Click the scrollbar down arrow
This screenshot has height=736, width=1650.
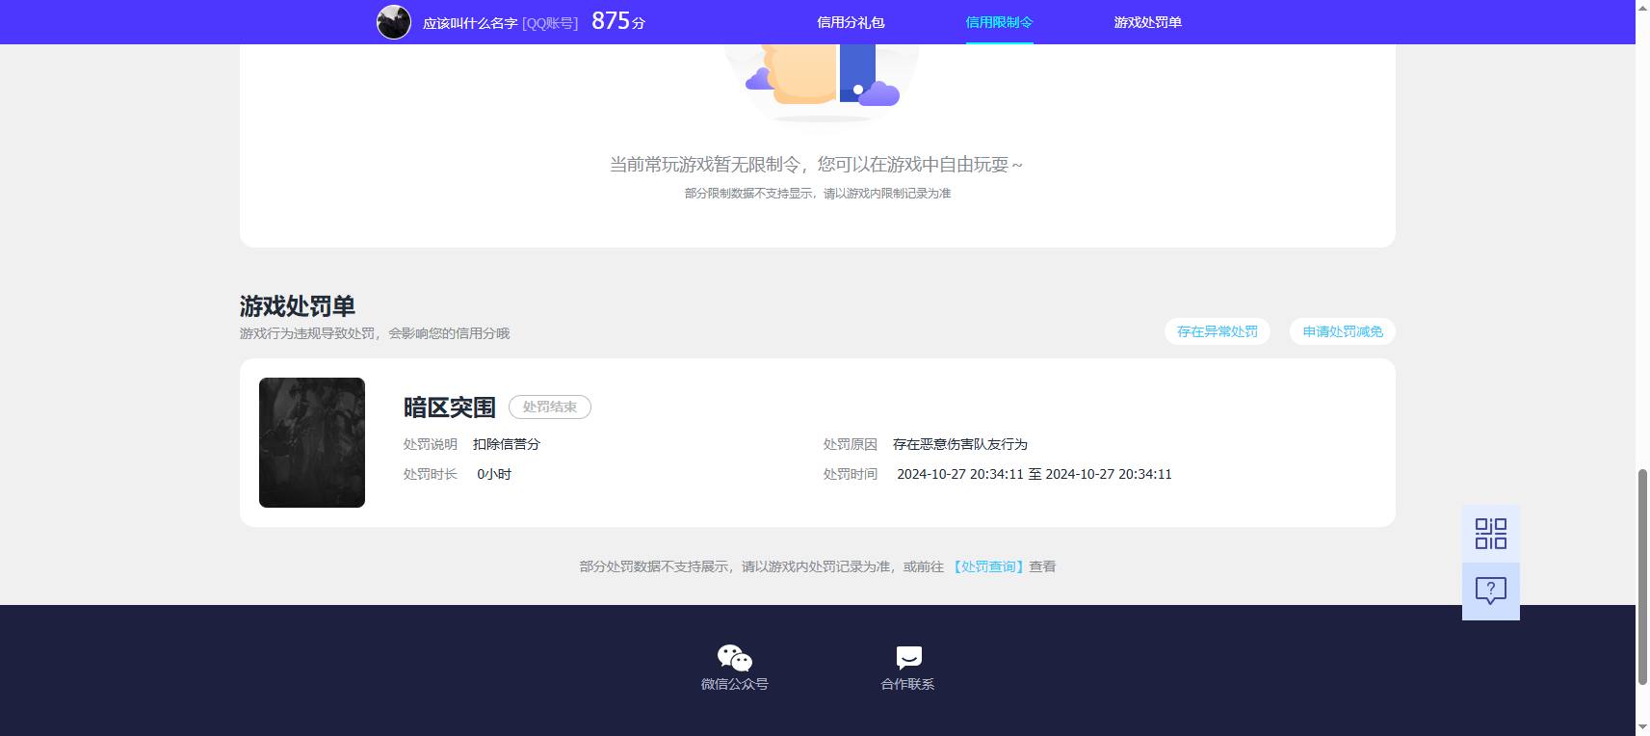point(1642,727)
